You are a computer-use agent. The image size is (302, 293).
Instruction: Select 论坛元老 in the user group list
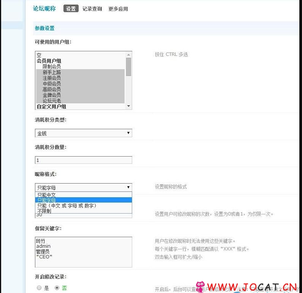tap(80, 101)
